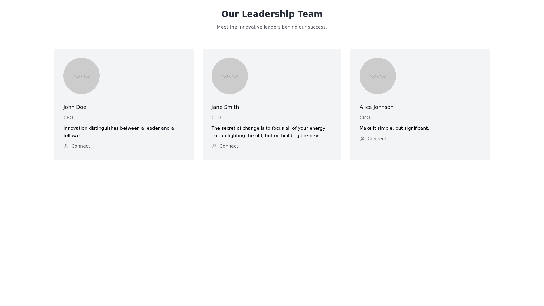Screen dimensions: 544x306
Task: Click the Connect text under Jane Smith's quote
Action: coord(229,146)
